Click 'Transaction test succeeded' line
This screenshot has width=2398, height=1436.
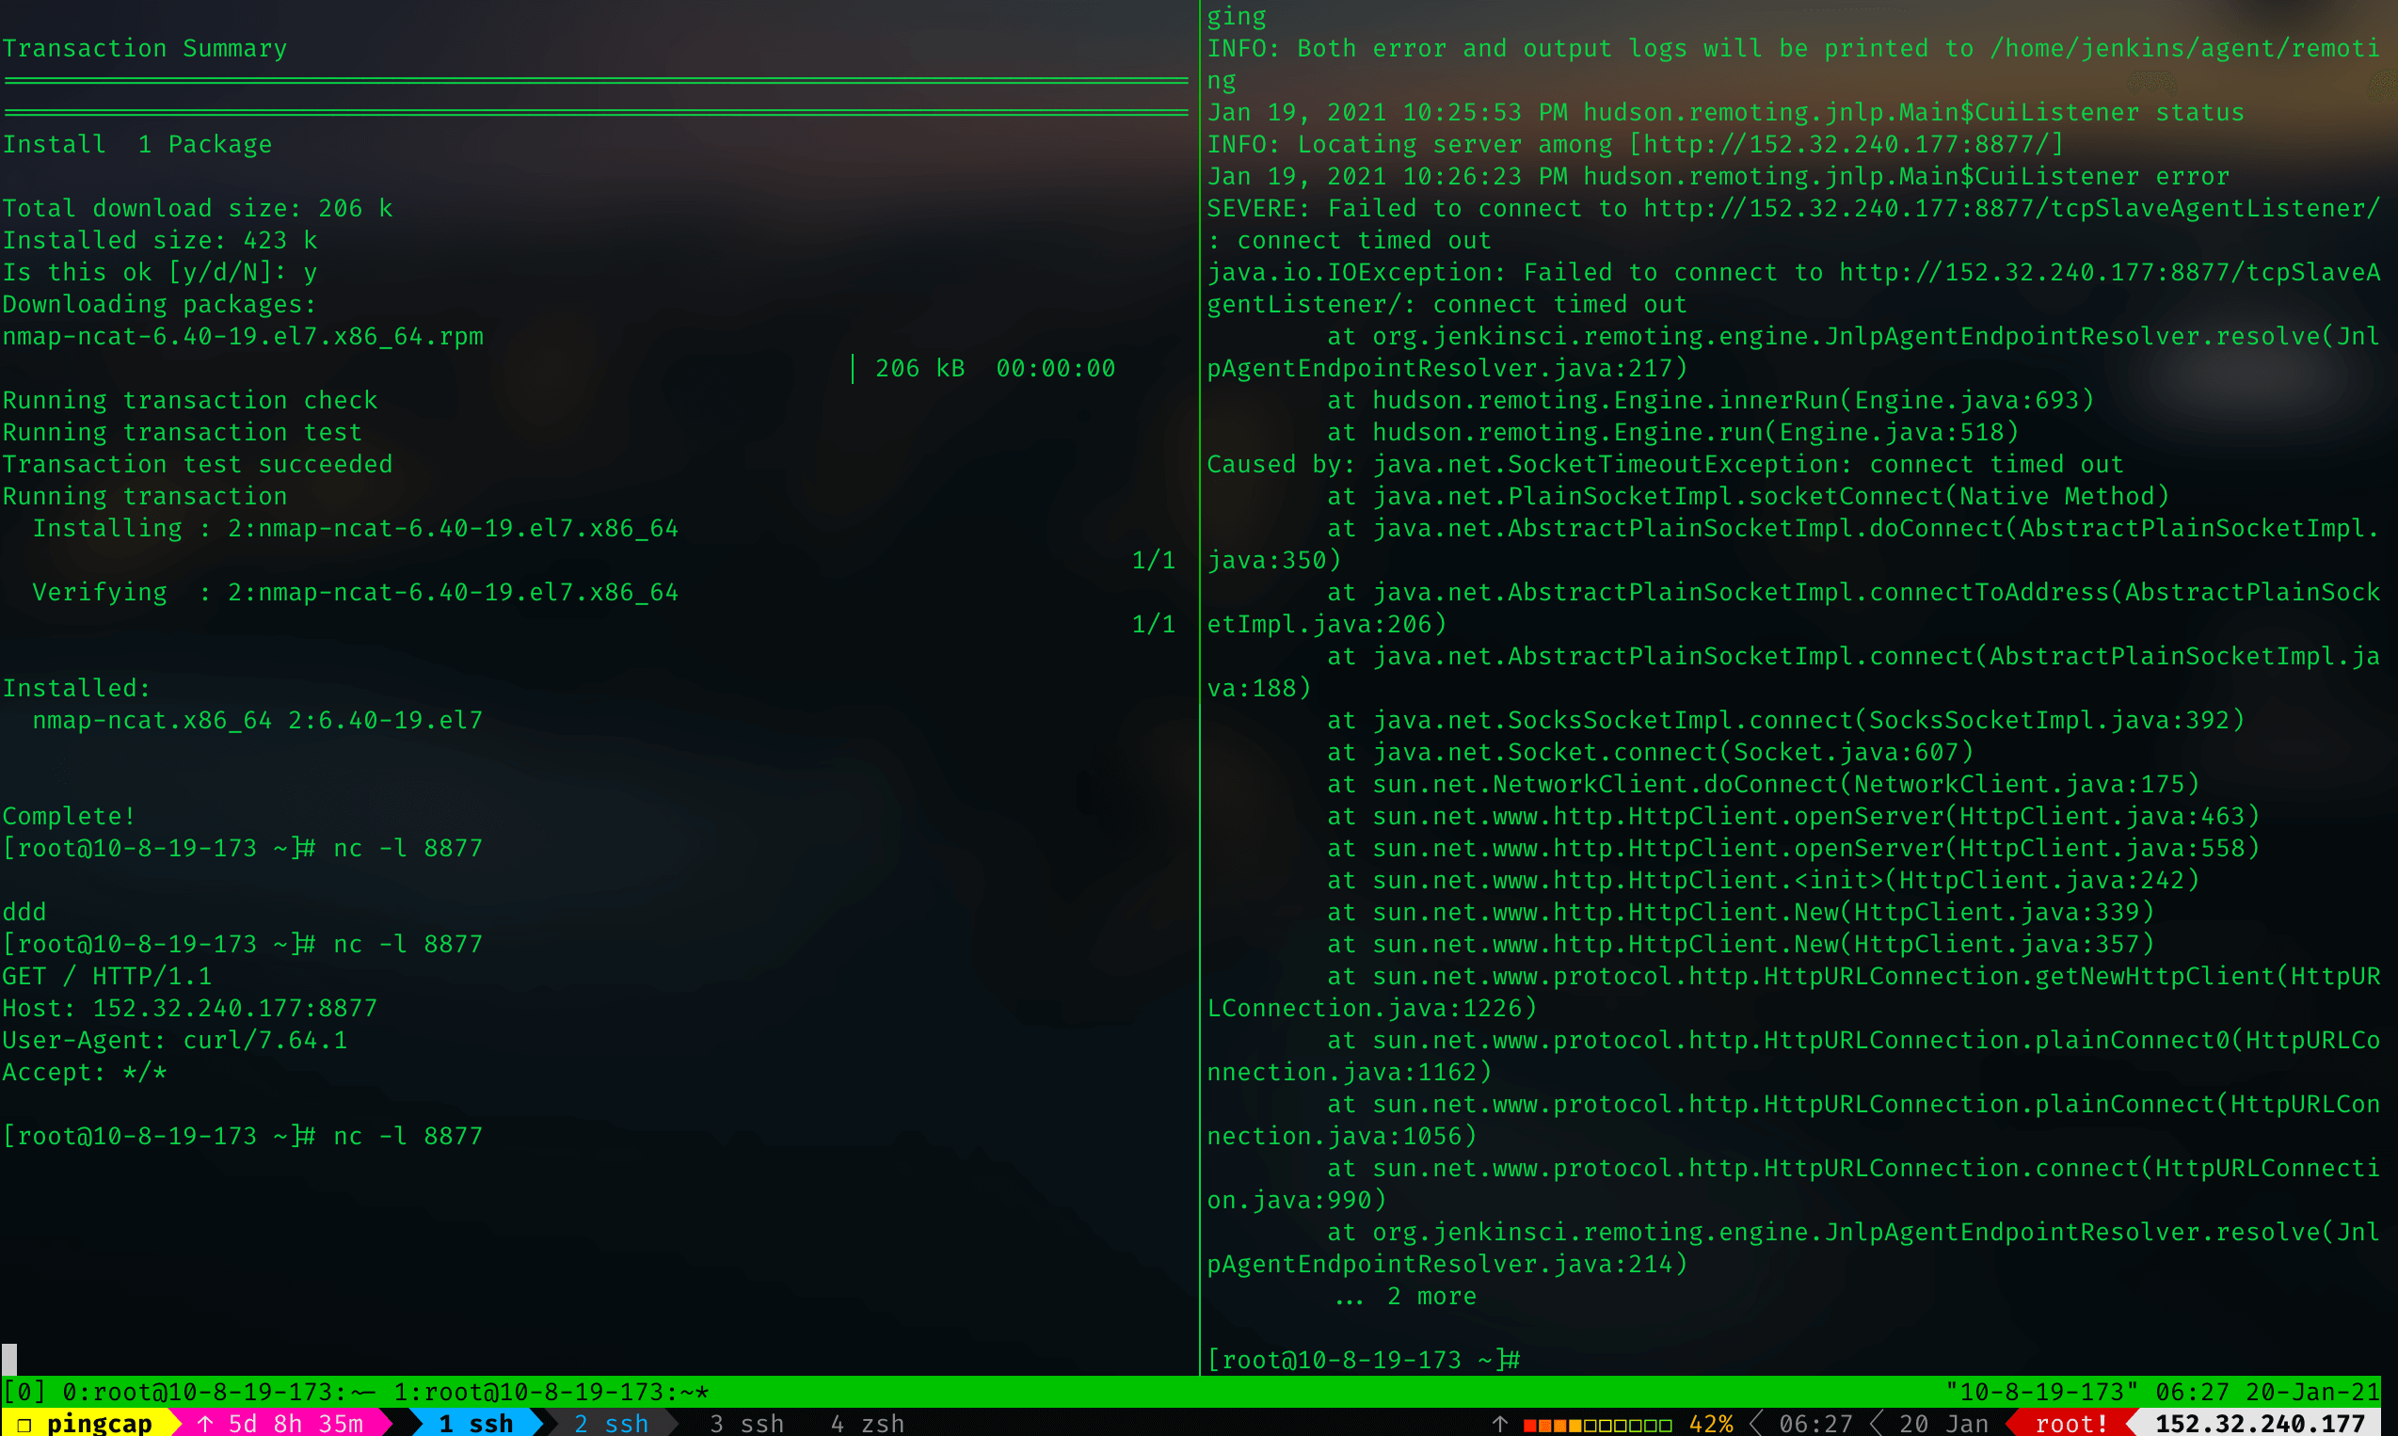(x=198, y=464)
